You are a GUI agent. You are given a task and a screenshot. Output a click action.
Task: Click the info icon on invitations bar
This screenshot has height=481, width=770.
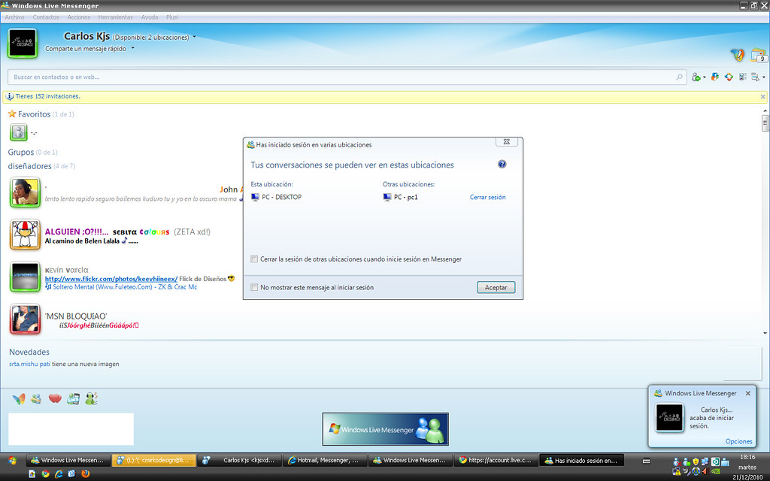[x=9, y=97]
